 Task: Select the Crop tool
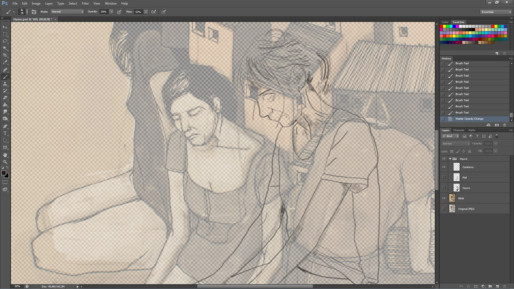5,55
